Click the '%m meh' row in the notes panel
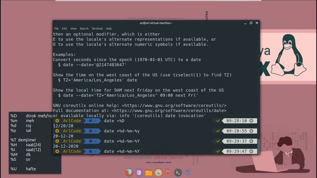Screen dimensions: 317x178 22,121
